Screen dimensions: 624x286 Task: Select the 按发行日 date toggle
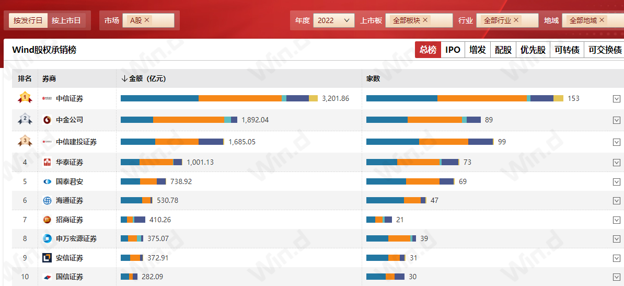[28, 20]
